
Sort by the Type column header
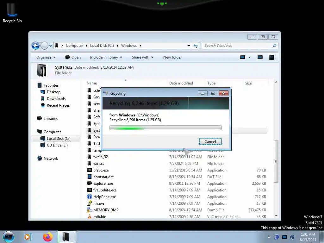211,83
